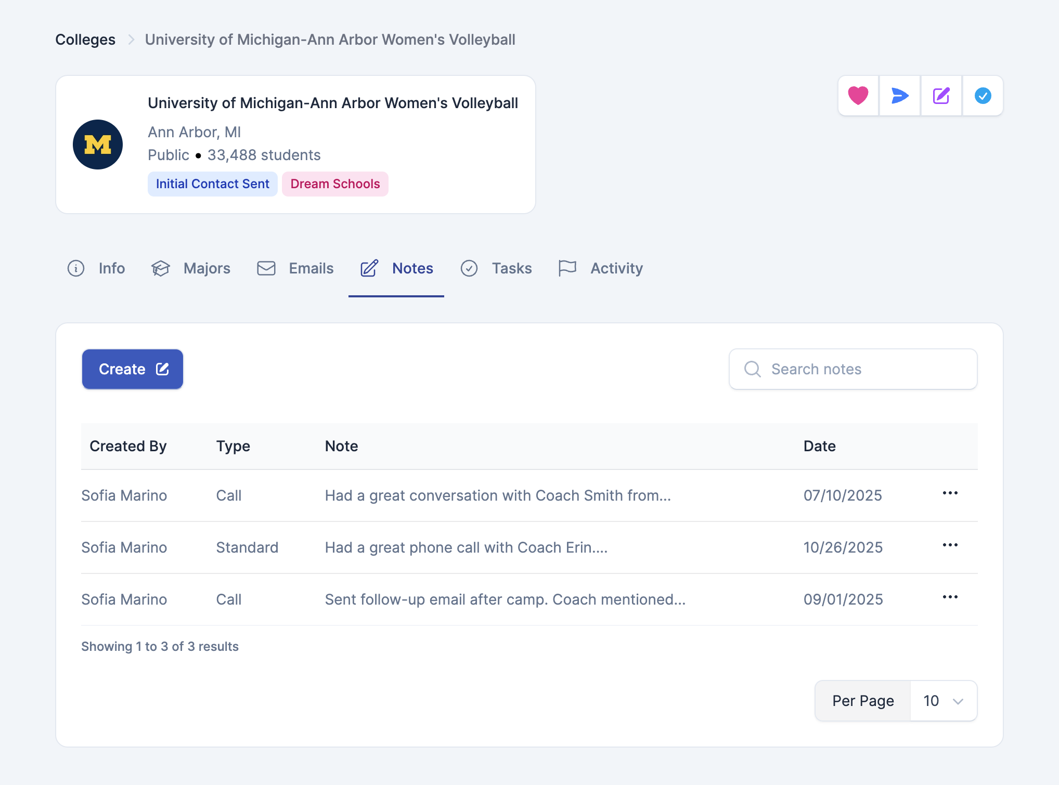
Task: Click the Initial Contact Sent tag
Action: pyautogui.click(x=212, y=184)
